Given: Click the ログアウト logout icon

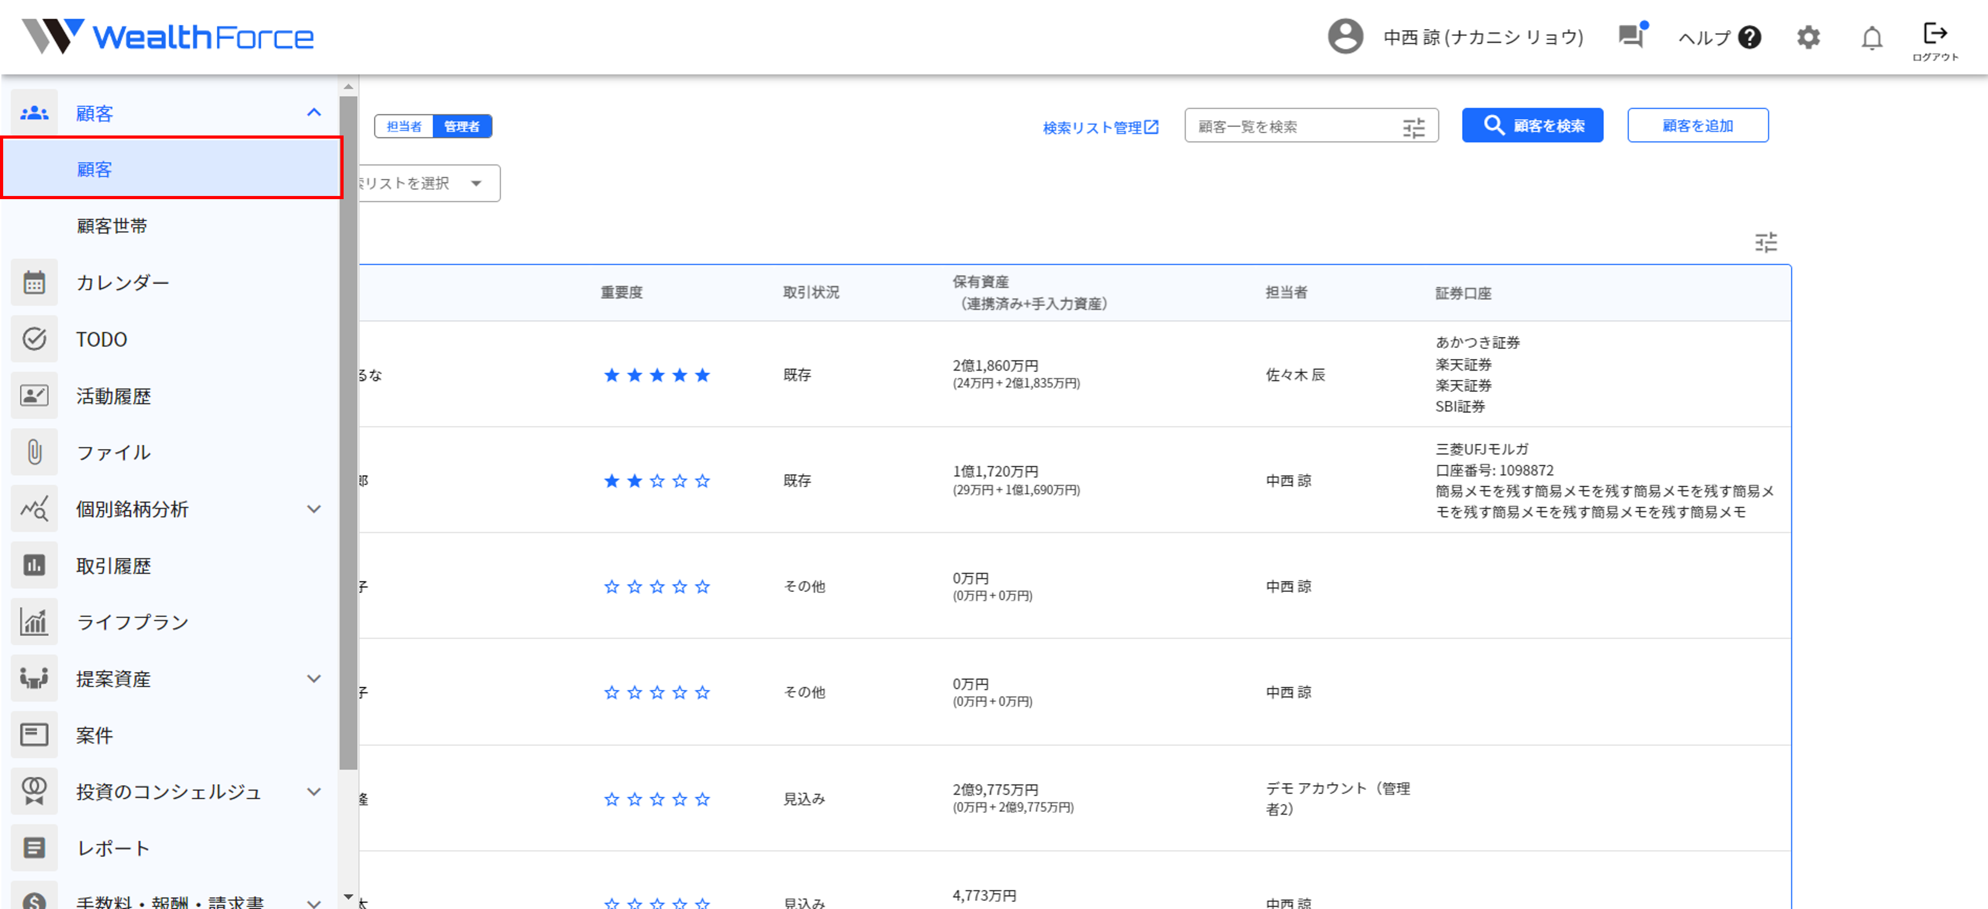Looking at the screenshot, I should [1935, 41].
